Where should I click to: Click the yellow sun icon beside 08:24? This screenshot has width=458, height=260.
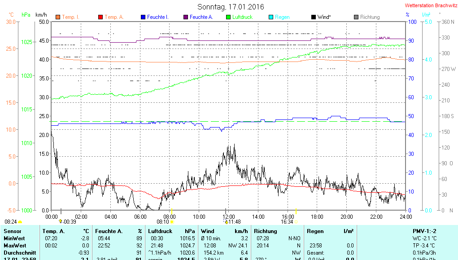tap(20, 222)
